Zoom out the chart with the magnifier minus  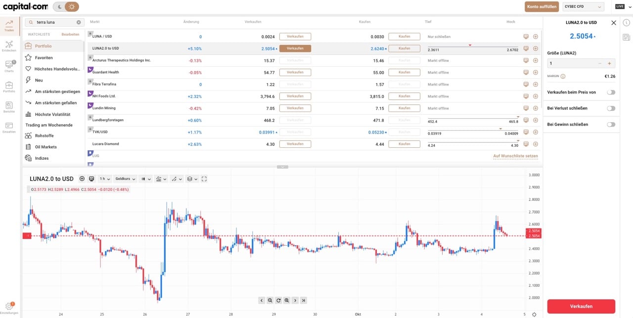pos(270,300)
